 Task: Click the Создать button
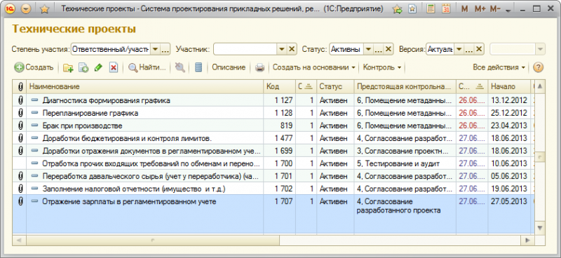pos(34,67)
